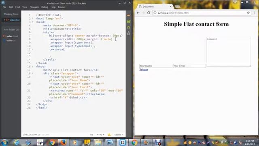
Task: Open the Emmet menu in Brackets
Action: point(62,7)
